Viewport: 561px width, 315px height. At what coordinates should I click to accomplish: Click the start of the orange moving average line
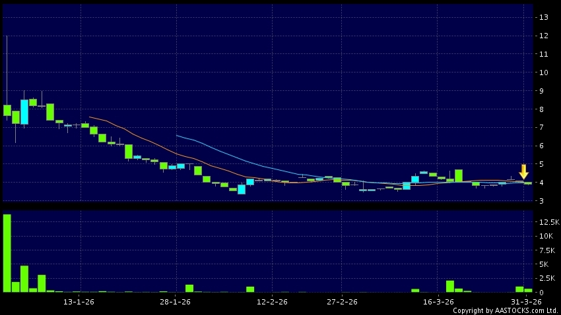pyautogui.click(x=90, y=117)
